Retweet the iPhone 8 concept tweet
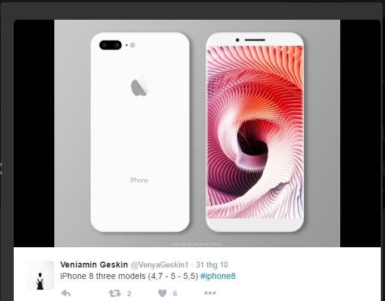385x301 pixels. [x=115, y=293]
